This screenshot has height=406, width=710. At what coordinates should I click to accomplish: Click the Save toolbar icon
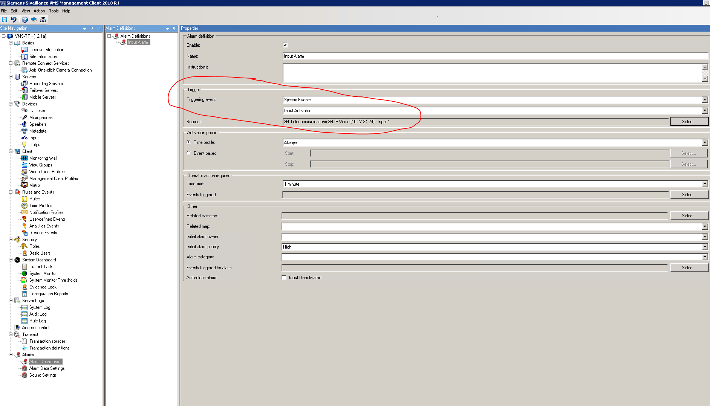[x=5, y=20]
